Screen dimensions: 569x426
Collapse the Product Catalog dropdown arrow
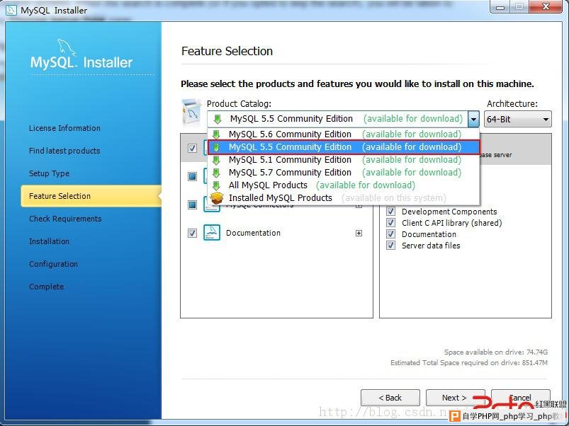[x=473, y=119]
